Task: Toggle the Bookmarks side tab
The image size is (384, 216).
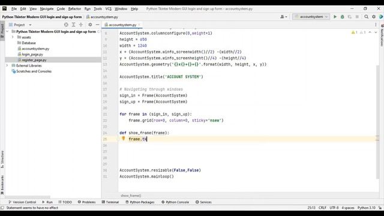Action: [2, 185]
